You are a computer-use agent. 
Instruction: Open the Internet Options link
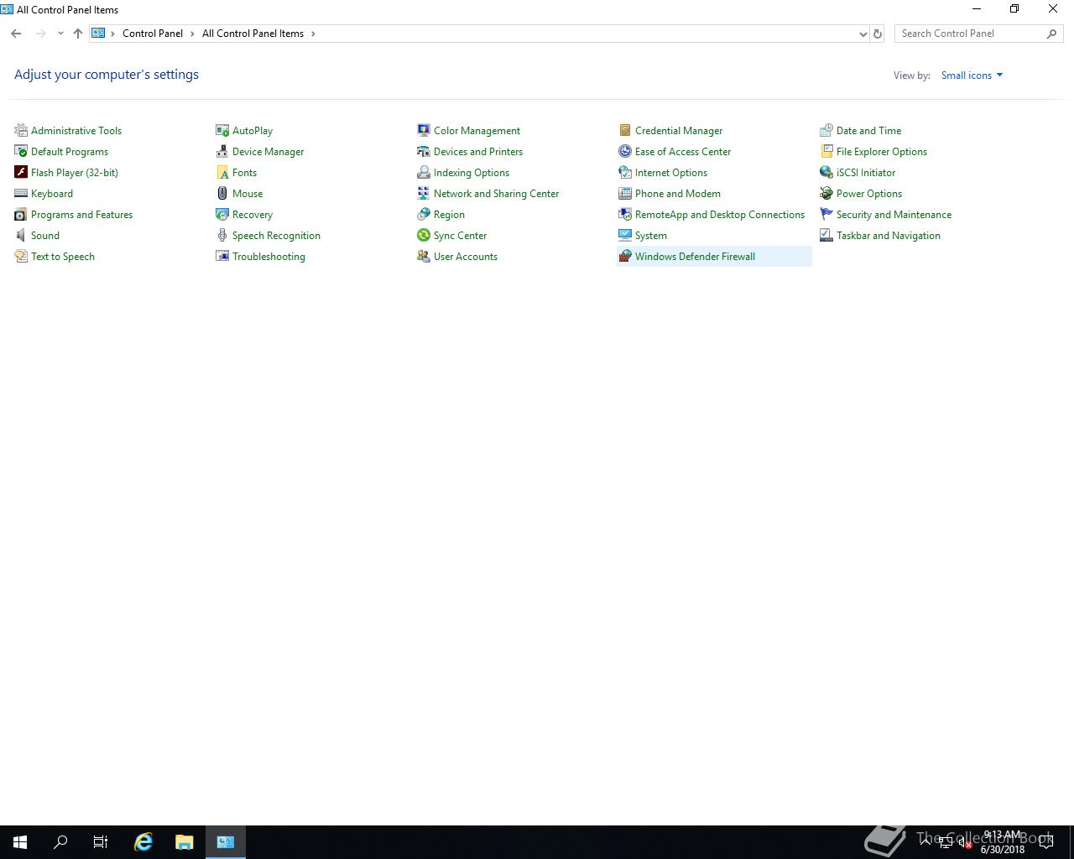coord(670,172)
